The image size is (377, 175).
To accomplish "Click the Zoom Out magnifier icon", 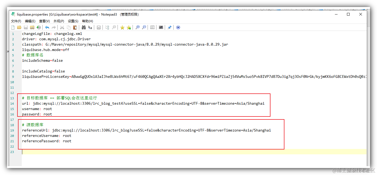I will [144, 27].
